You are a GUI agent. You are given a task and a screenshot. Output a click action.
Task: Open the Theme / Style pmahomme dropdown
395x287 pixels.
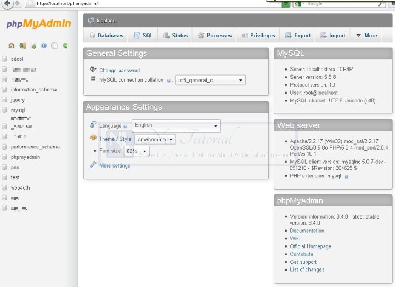tap(155, 139)
